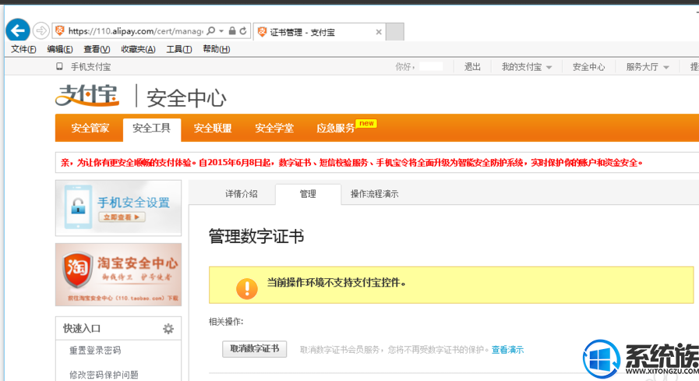Click the 支付宝 logo

87,95
